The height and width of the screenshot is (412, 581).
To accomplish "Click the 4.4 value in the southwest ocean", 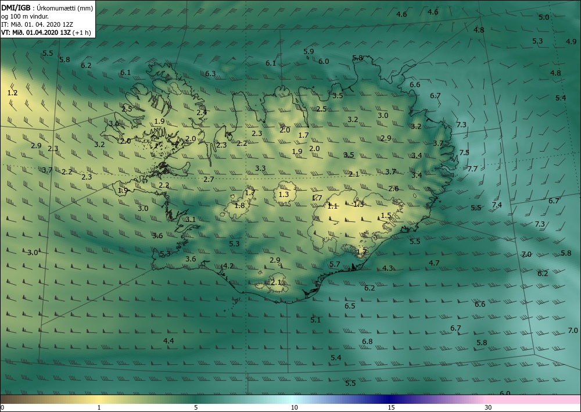I will coord(168,341).
